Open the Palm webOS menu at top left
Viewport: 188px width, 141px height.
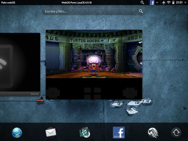point(8,2)
